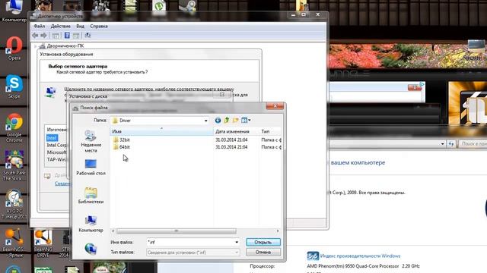Sort by the Дата изменения column header
487x273 pixels.
coord(236,131)
